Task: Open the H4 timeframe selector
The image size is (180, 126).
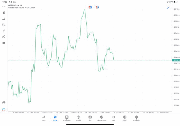Action: [x=4, y=43]
